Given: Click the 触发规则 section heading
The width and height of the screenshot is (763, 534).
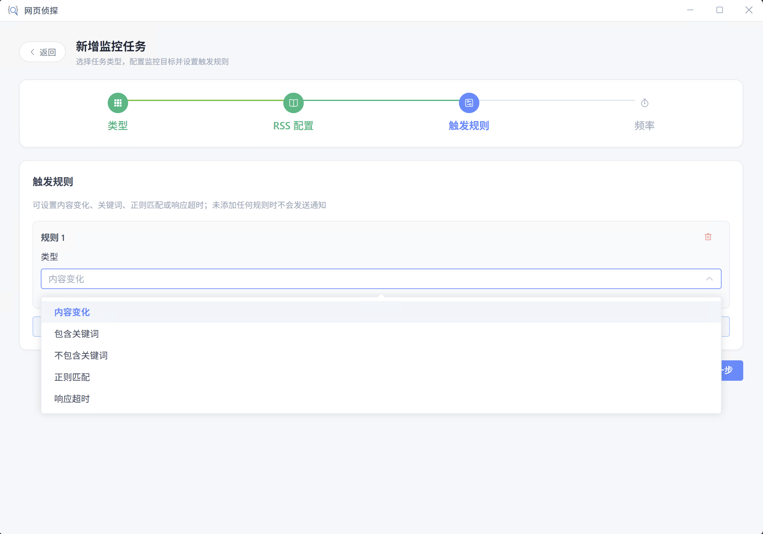Looking at the screenshot, I should [53, 181].
